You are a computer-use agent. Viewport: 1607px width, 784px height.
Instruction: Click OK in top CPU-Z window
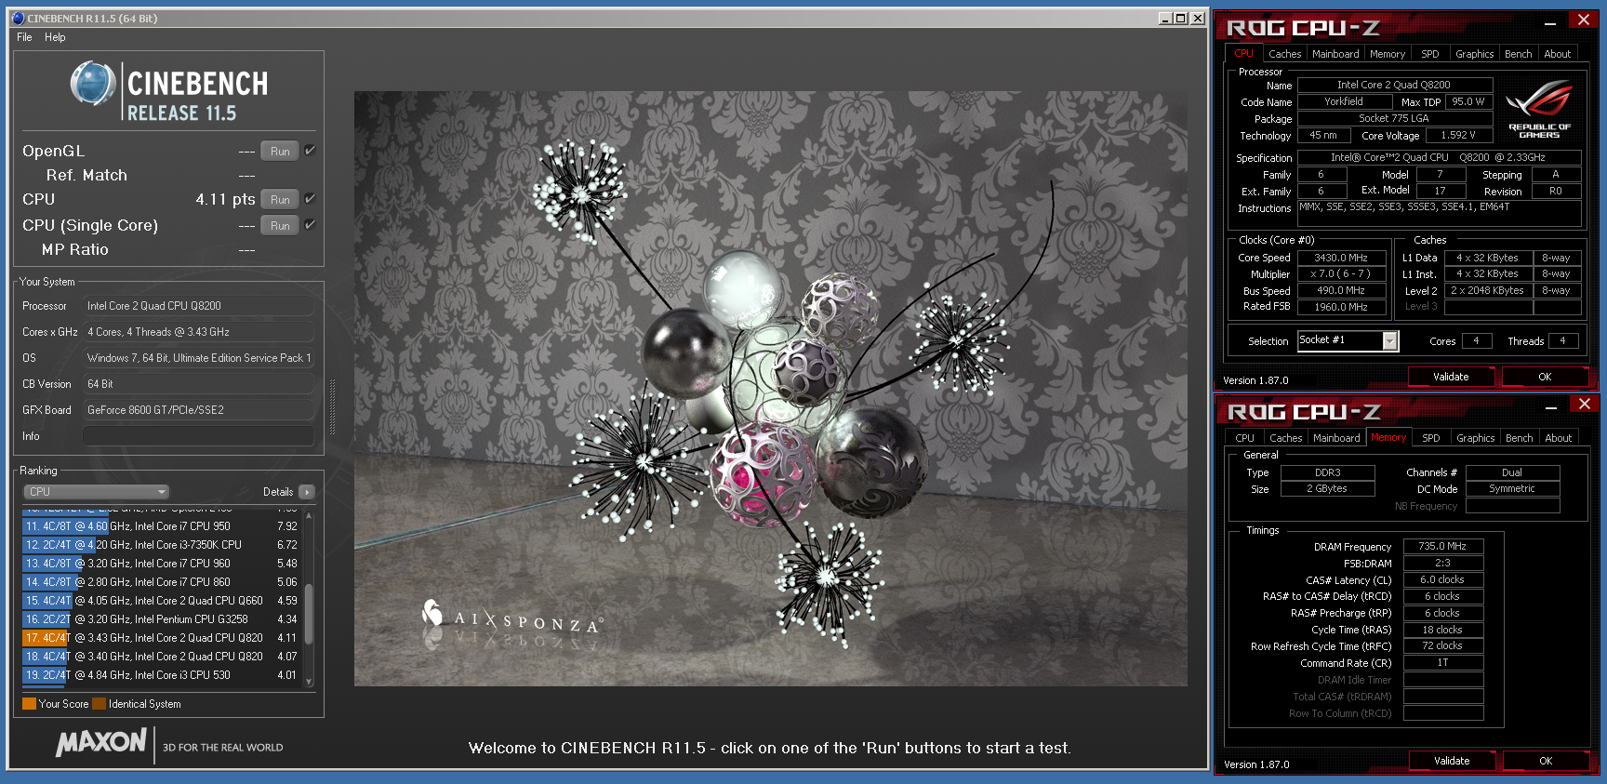[1545, 377]
